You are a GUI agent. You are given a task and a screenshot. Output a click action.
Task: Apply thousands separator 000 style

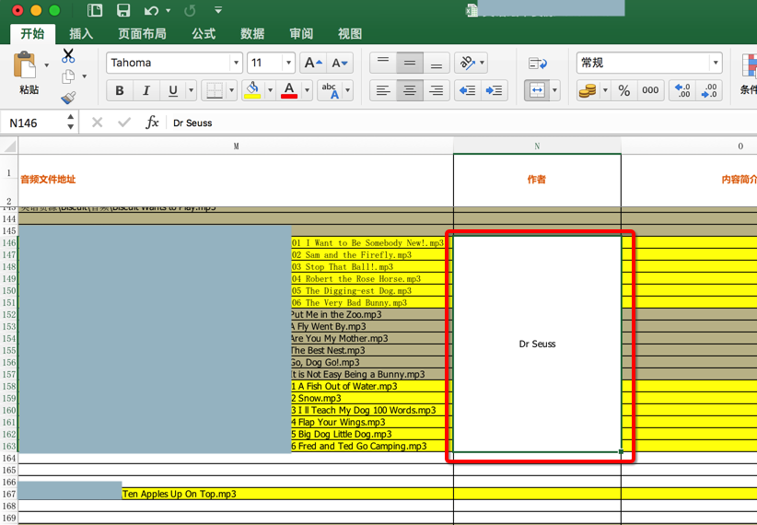coord(650,90)
